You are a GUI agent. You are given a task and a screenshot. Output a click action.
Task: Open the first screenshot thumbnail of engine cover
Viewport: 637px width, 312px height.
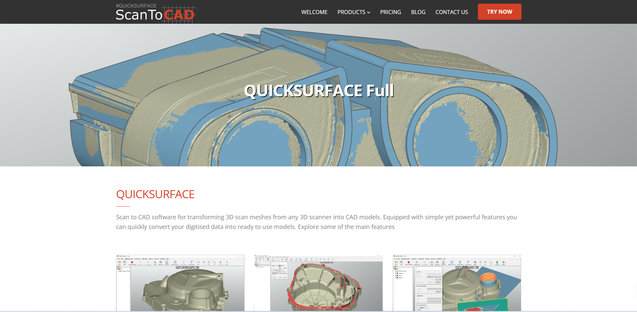pos(180,283)
